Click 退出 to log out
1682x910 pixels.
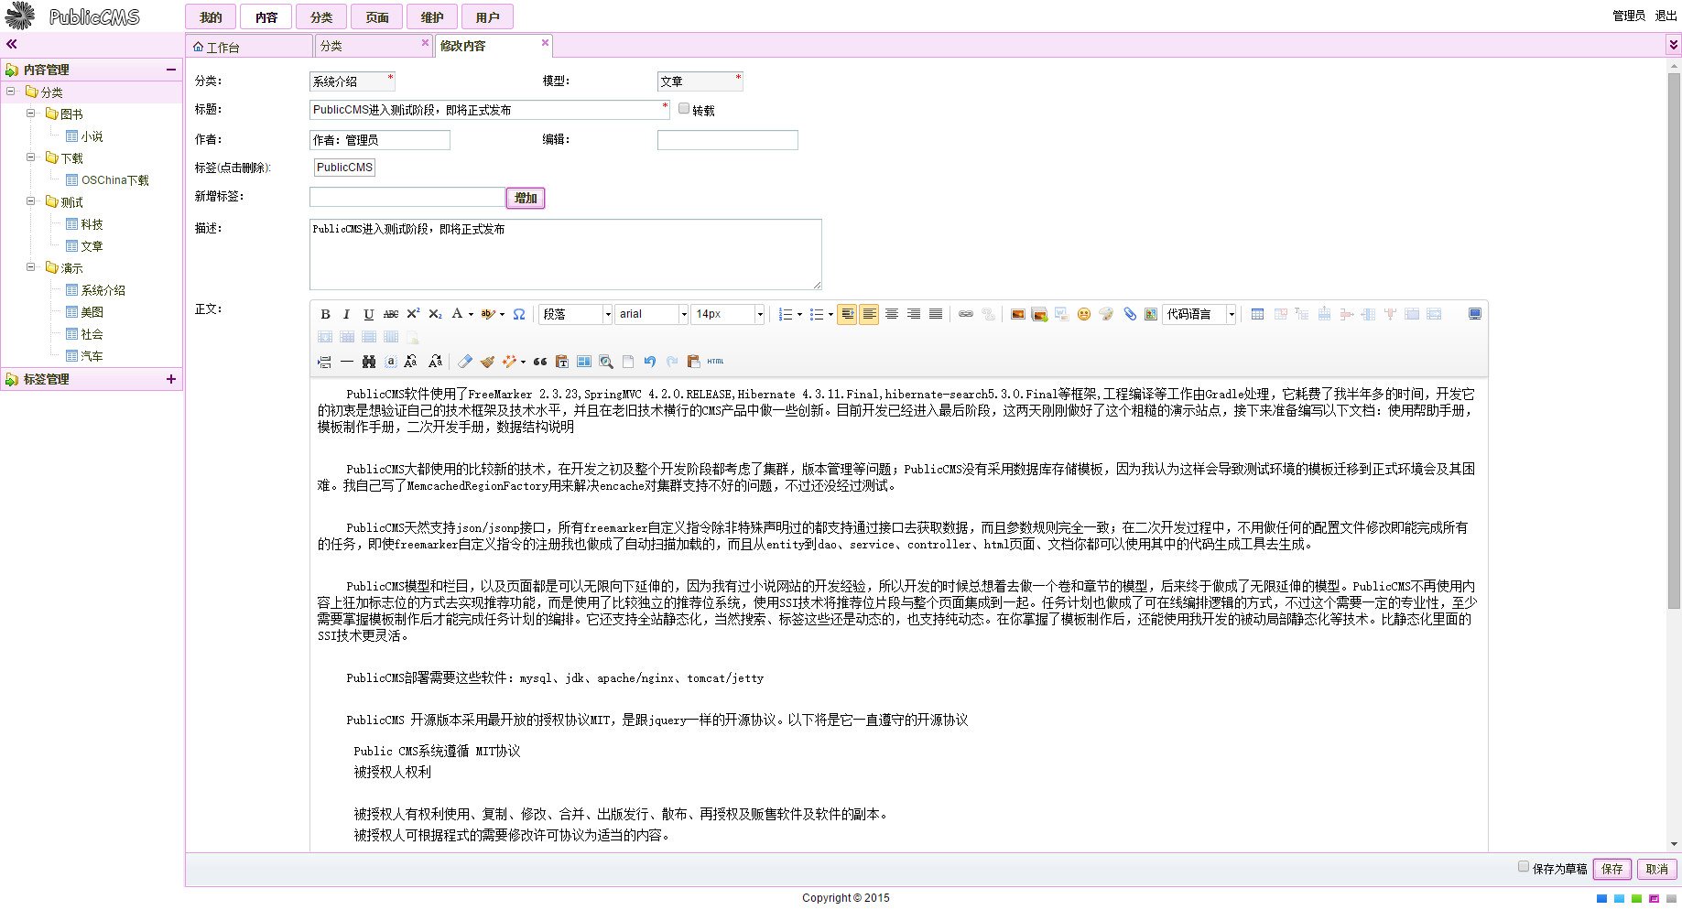tap(1666, 16)
